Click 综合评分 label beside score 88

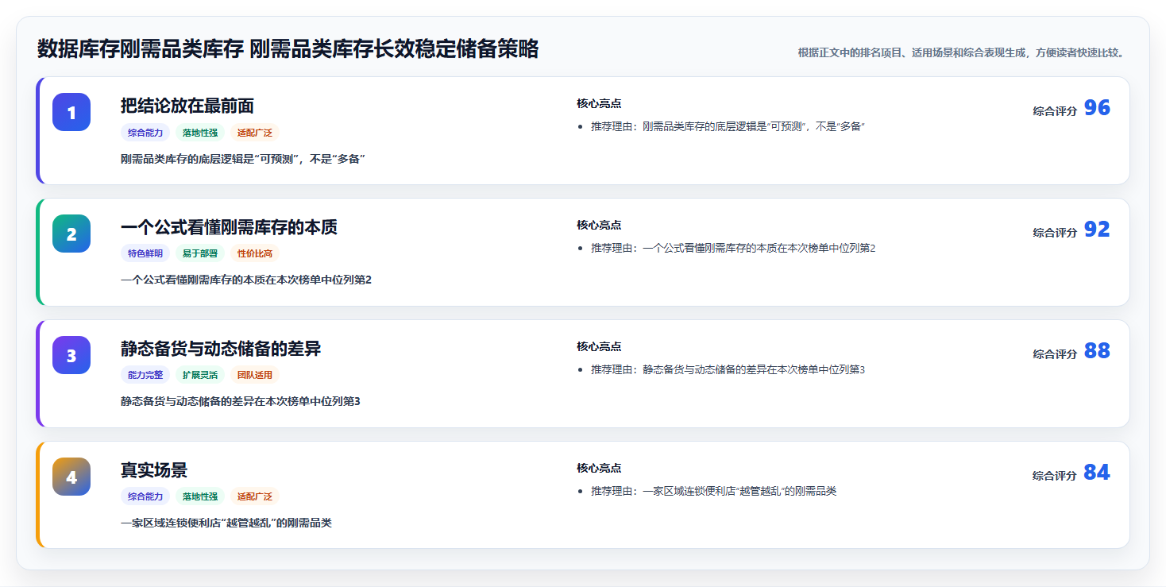click(1055, 354)
